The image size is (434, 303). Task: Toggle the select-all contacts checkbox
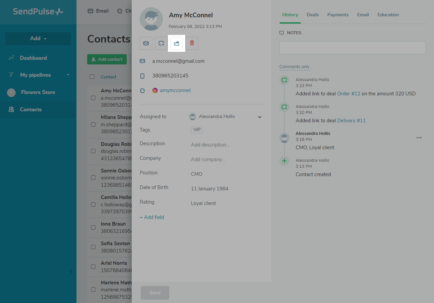(92, 77)
